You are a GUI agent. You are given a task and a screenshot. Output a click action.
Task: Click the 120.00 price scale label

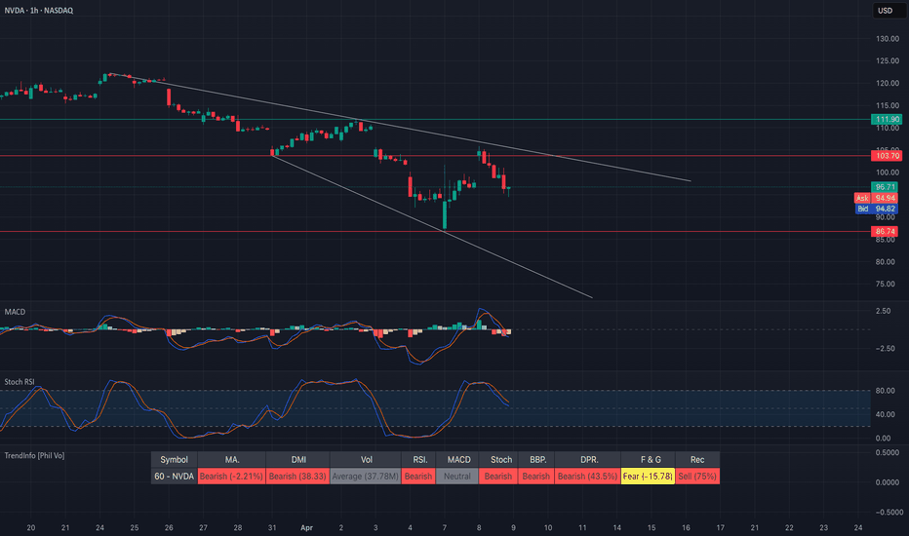click(x=888, y=84)
